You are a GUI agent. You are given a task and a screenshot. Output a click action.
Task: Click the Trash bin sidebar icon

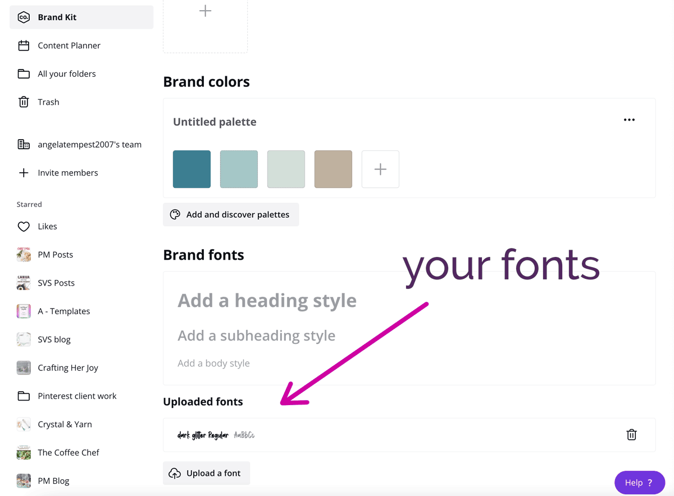tap(24, 102)
